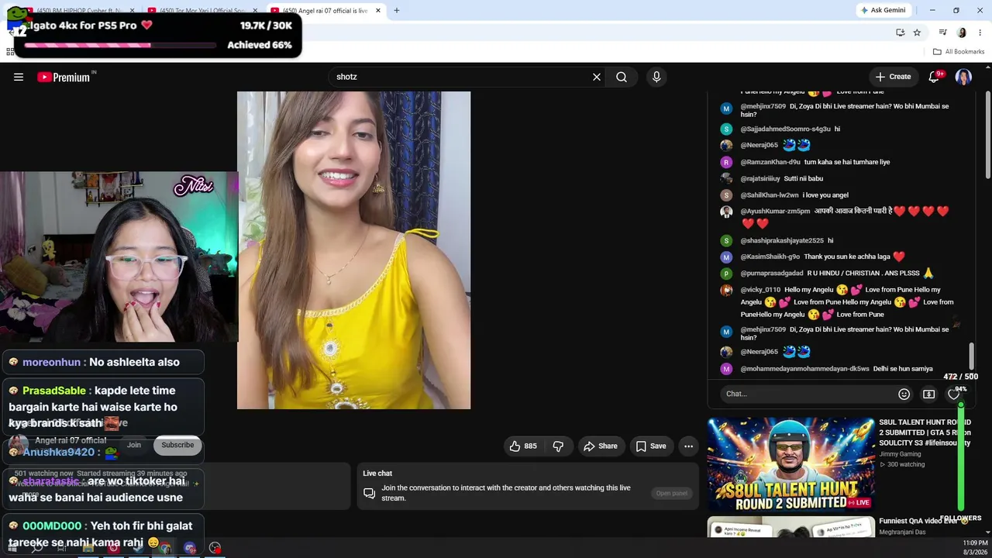Open the Chrome three-dot menu
Image resolution: width=992 pixels, height=558 pixels.
coord(980,33)
